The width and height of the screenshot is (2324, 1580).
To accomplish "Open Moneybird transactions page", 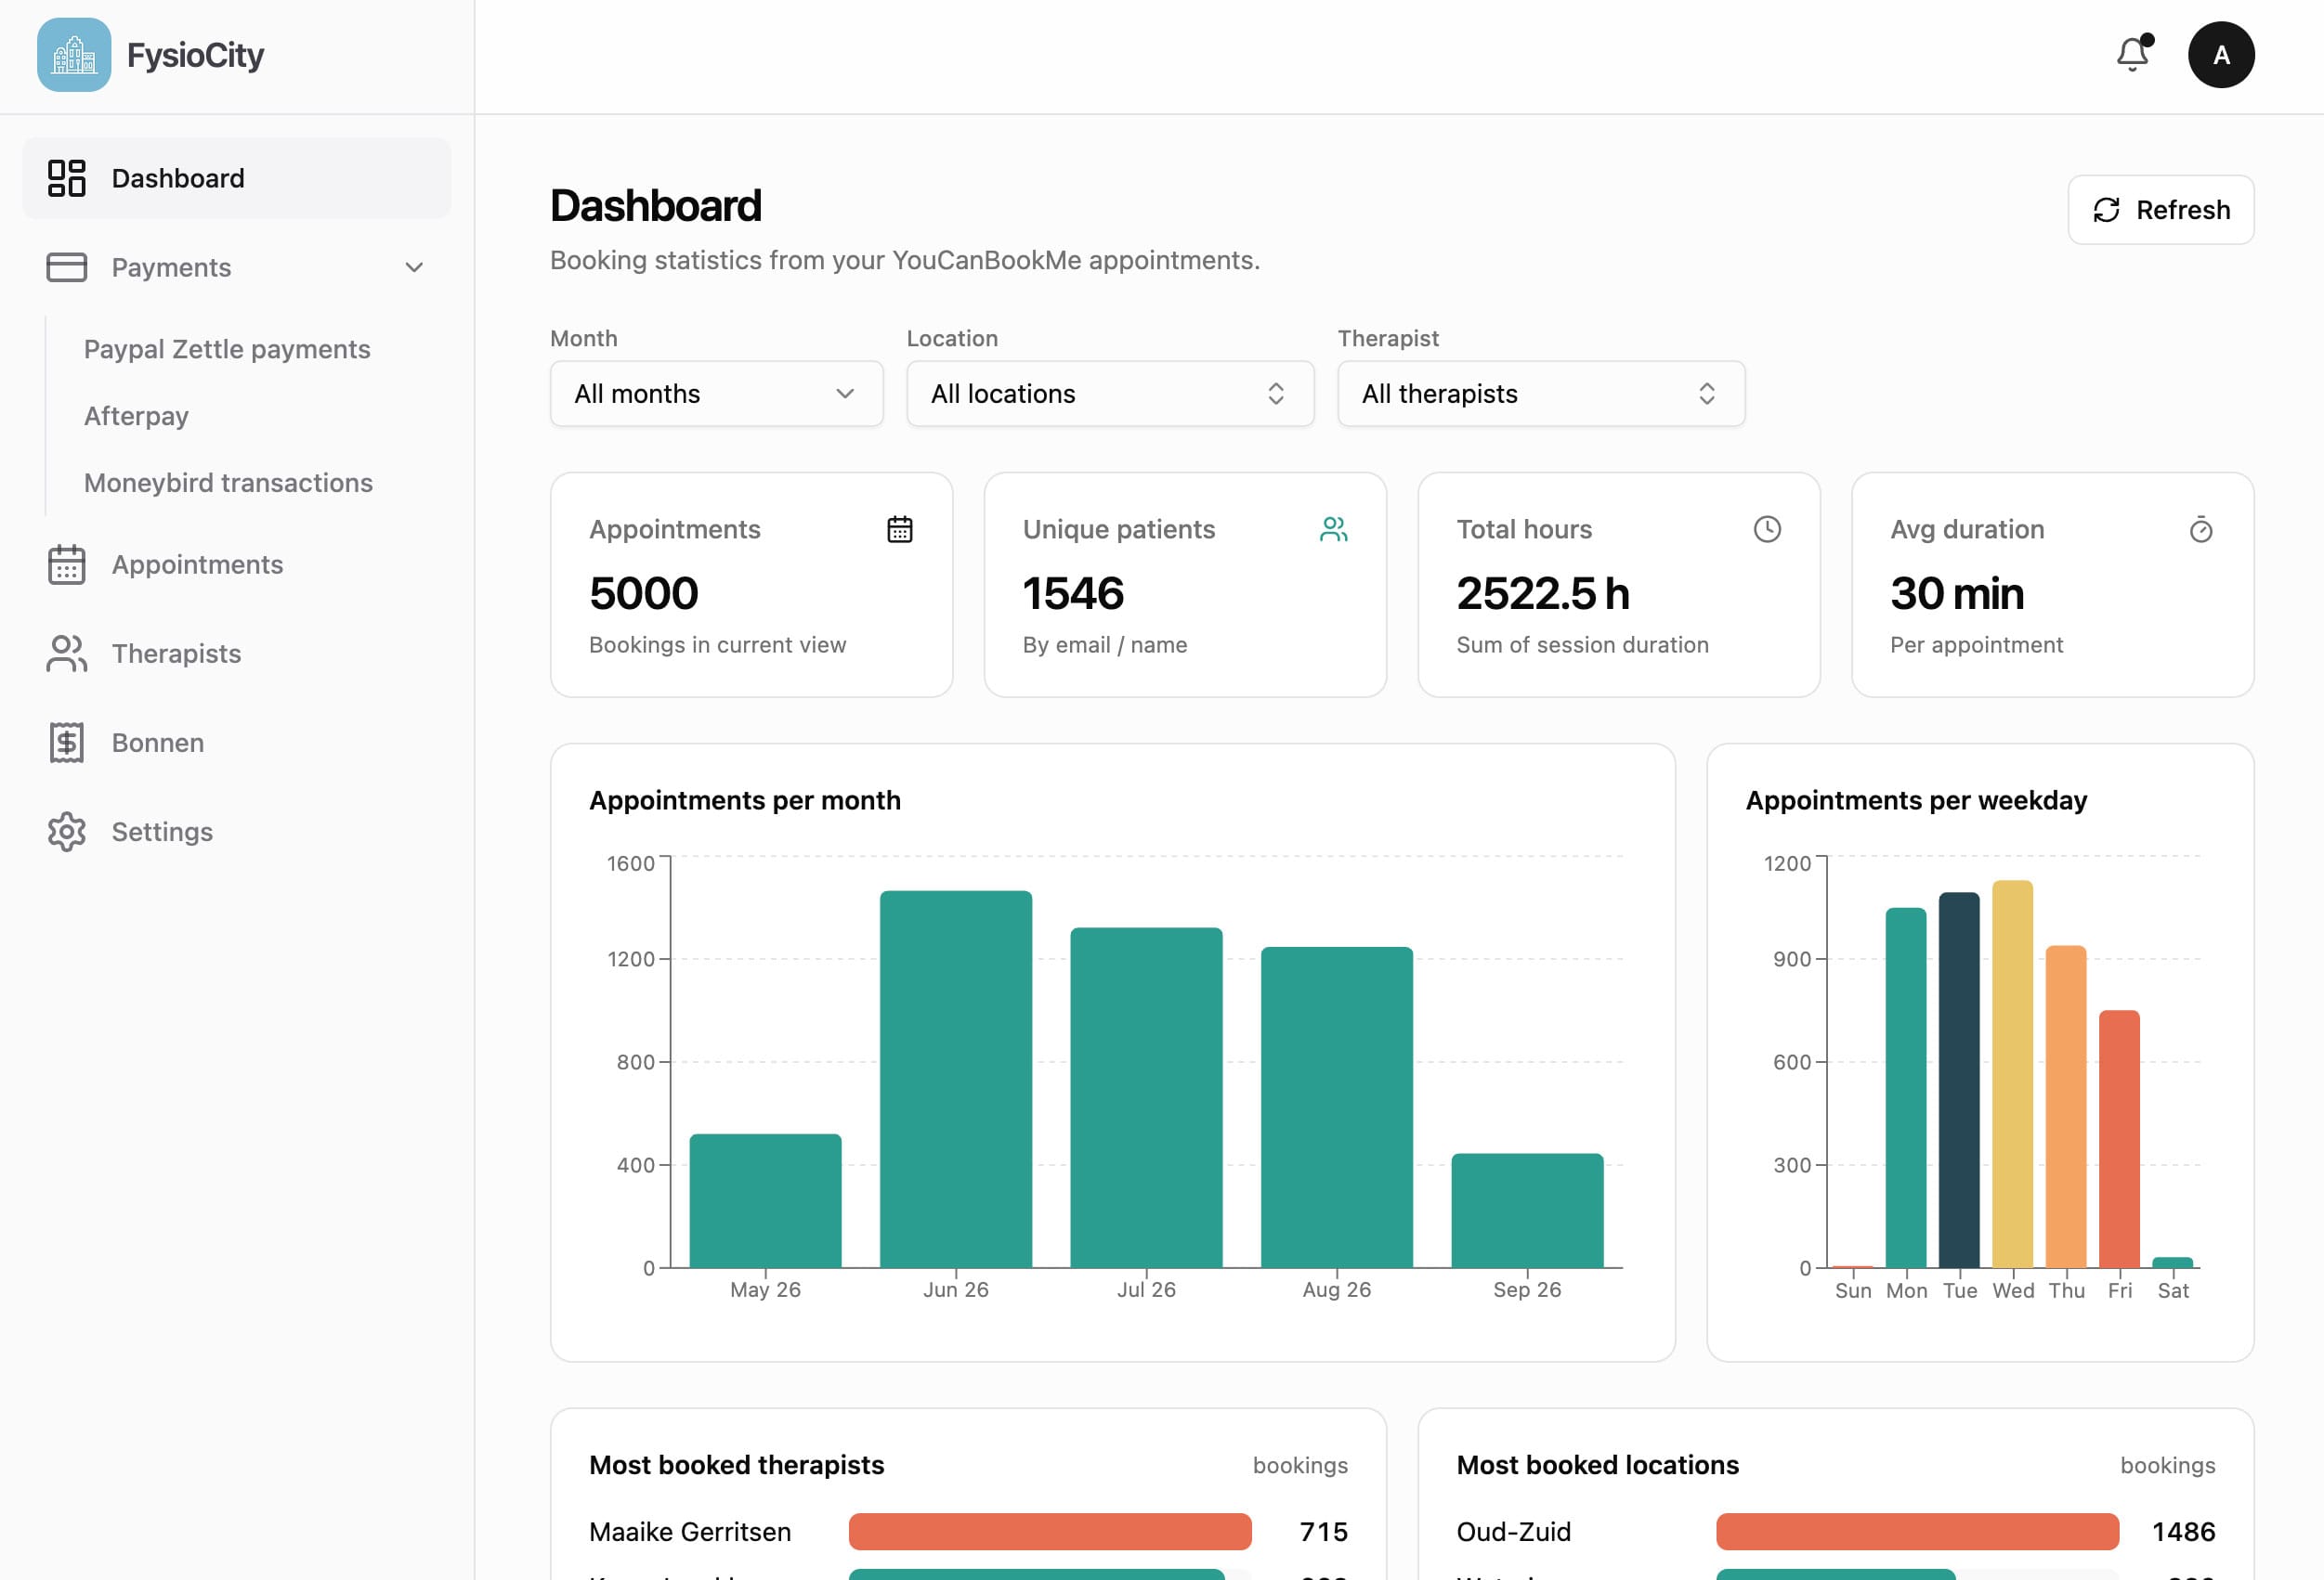I will pos(228,483).
